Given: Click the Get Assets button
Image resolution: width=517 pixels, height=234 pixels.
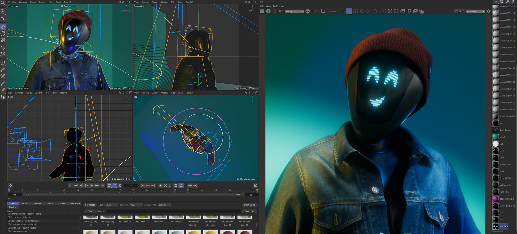Looking at the screenshot, I should point(90,205).
